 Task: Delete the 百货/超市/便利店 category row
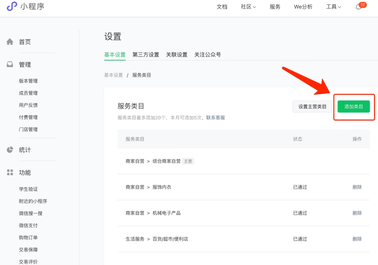click(357, 239)
